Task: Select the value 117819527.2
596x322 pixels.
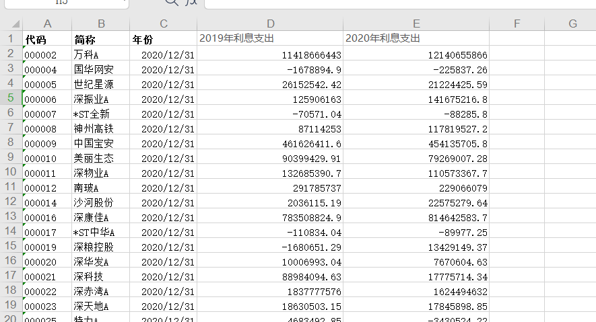Action: [x=416, y=127]
